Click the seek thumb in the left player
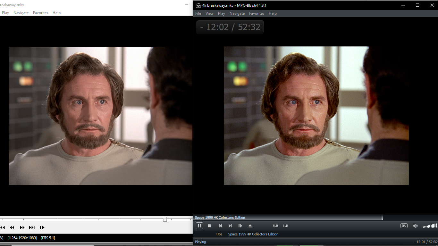The image size is (438, 246). [165, 219]
